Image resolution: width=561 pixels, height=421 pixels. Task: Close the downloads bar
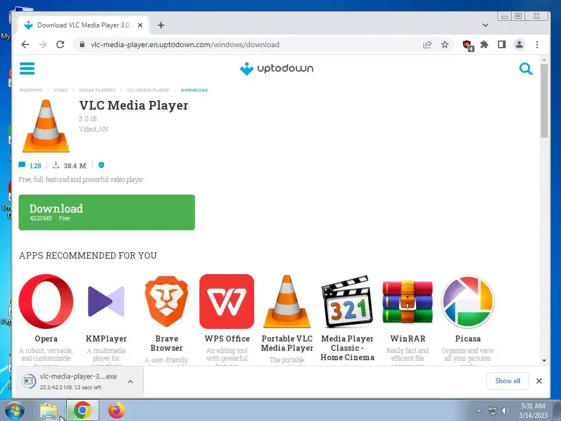coord(539,381)
